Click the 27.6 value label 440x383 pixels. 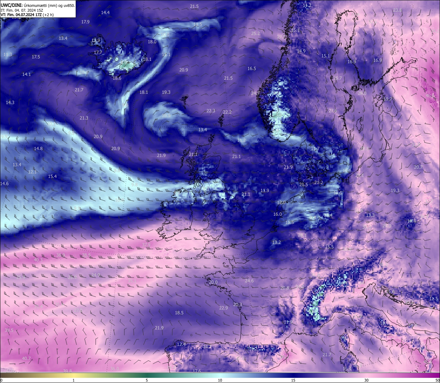tap(333, 111)
